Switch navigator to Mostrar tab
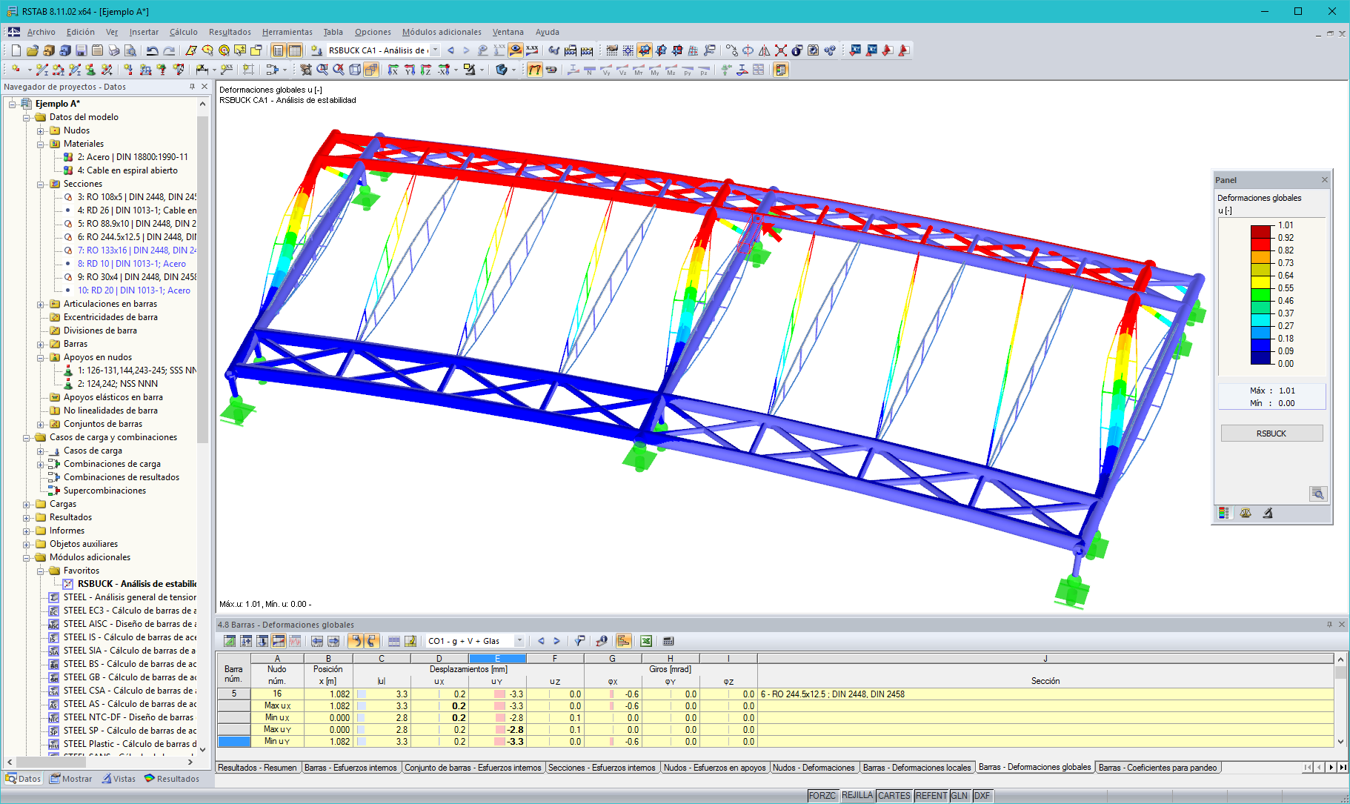The height and width of the screenshot is (804, 1350). point(71,779)
